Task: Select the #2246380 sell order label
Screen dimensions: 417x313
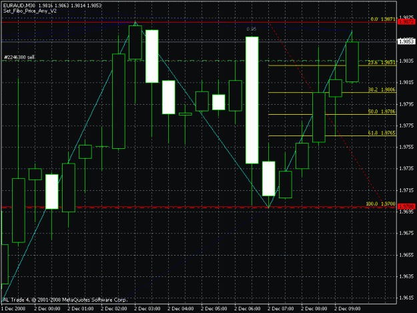Action: [19, 57]
